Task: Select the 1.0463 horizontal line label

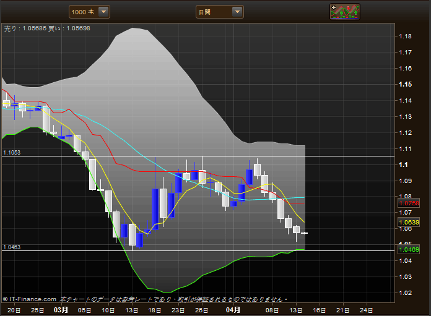Action: (x=12, y=247)
